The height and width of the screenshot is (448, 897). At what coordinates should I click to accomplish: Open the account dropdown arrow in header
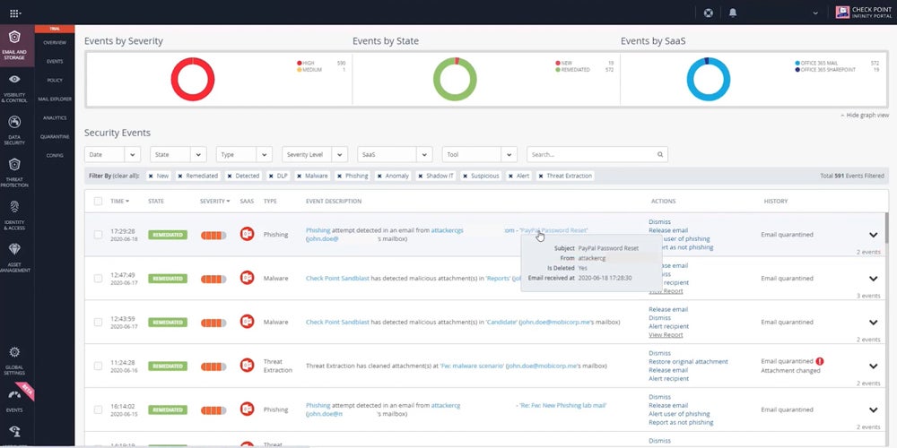coord(815,13)
